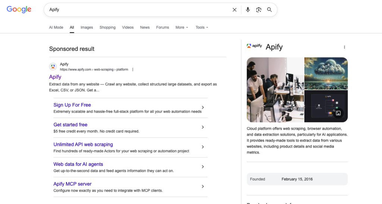
Task: Select the All tab
Action: click(72, 27)
